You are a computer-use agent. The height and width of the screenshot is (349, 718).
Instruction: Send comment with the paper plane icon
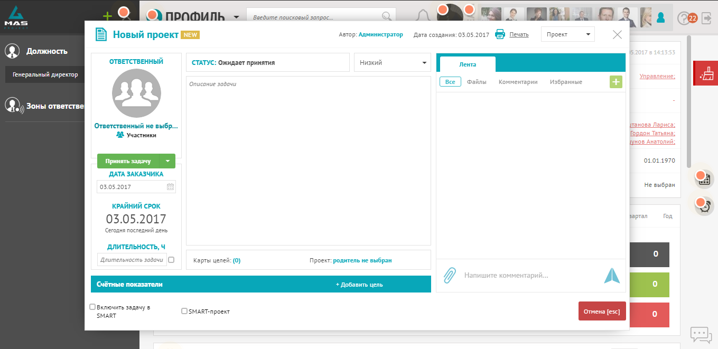tap(612, 275)
